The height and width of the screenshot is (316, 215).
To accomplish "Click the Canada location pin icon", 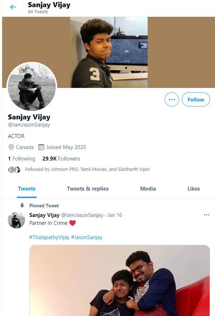I will pos(11,147).
